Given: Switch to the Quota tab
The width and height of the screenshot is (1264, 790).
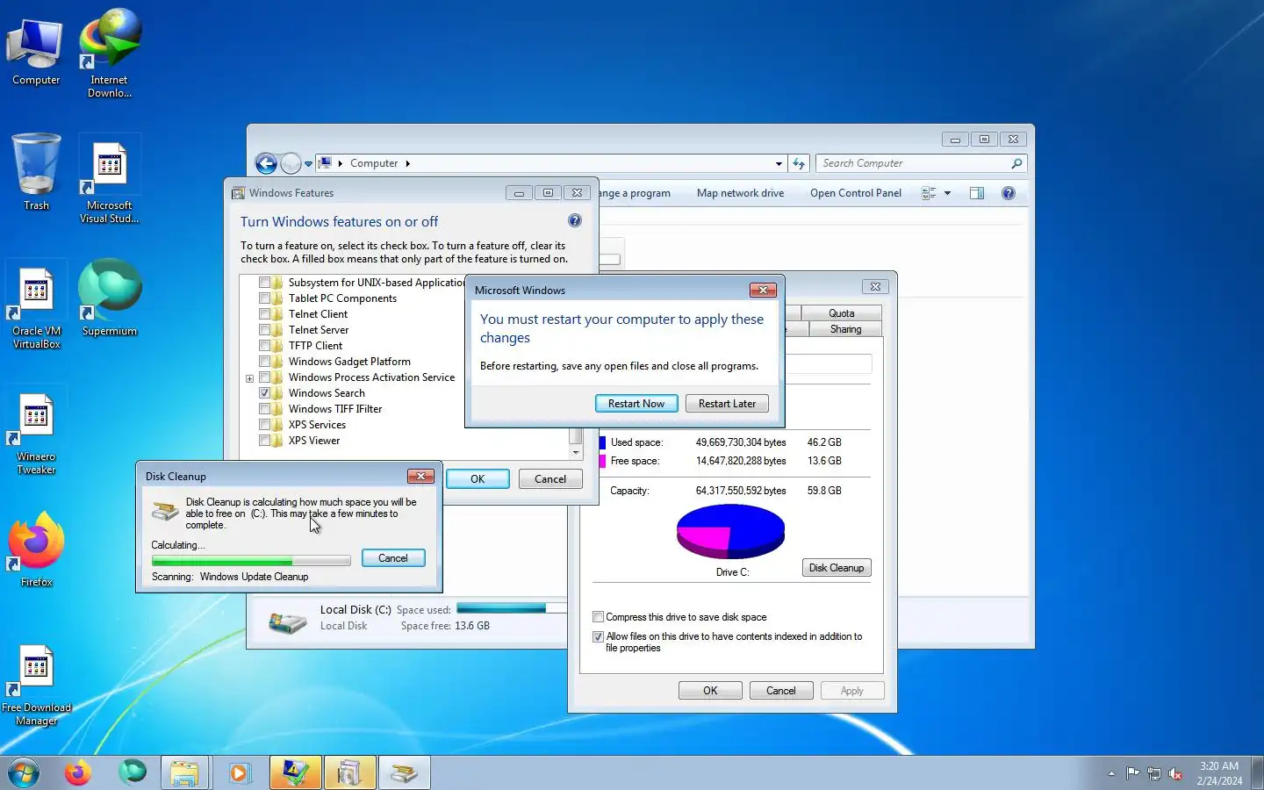Looking at the screenshot, I should coord(841,313).
